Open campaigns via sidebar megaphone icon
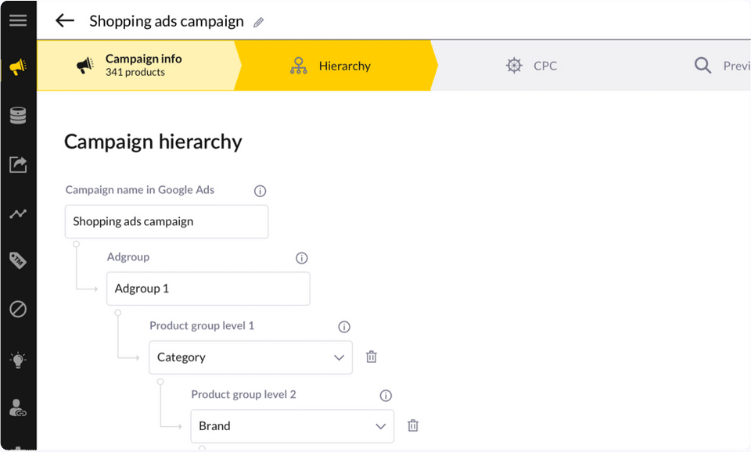This screenshot has height=452, width=751. pyautogui.click(x=18, y=67)
